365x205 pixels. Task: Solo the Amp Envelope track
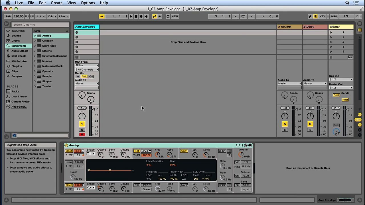[82, 130]
